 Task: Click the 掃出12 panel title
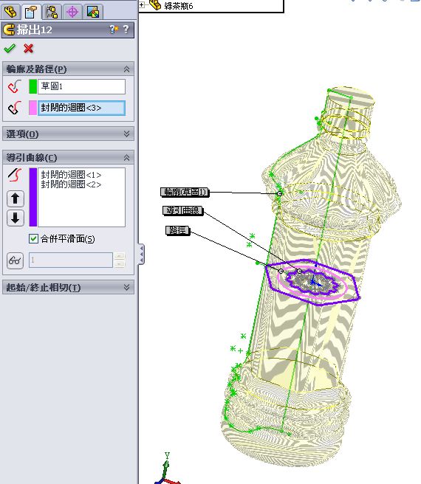point(34,30)
